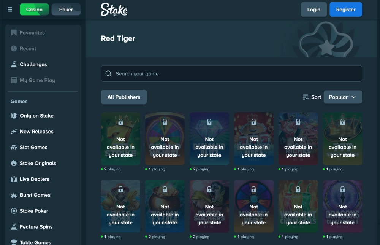Switch to Poker mode

tap(66, 10)
